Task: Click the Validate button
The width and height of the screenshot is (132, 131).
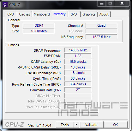Action: click(x=91, y=125)
